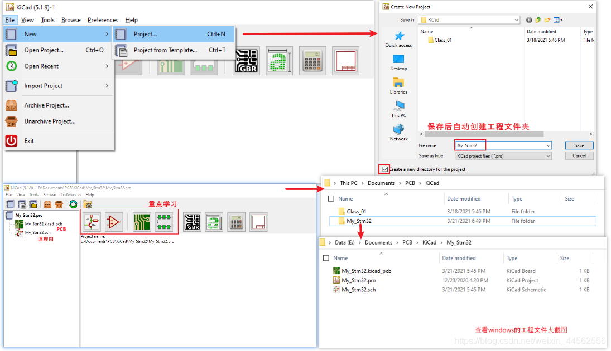Open the File name dropdown arrow

coord(548,145)
